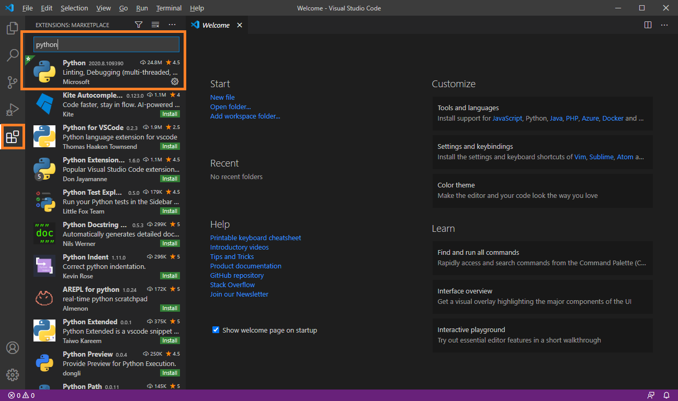Click Join our Newsletter link
This screenshot has width=678, height=401.
coord(240,294)
